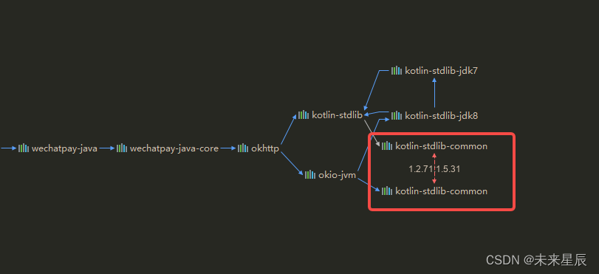
Task: Click the wechatpay-java library icon
Action: (24, 148)
